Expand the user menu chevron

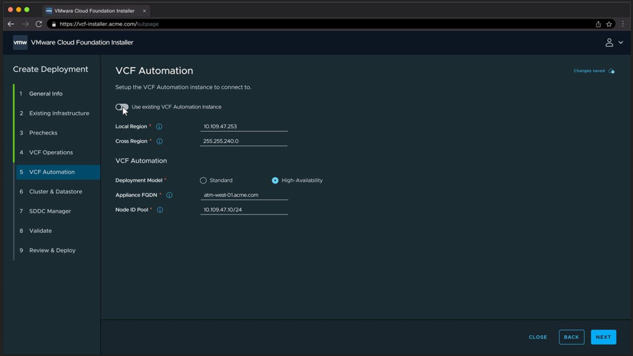click(621, 43)
